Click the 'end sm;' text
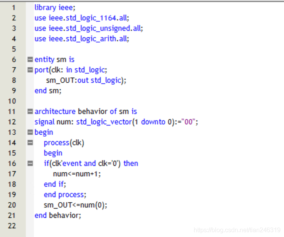The image size is (284, 237). [48, 91]
